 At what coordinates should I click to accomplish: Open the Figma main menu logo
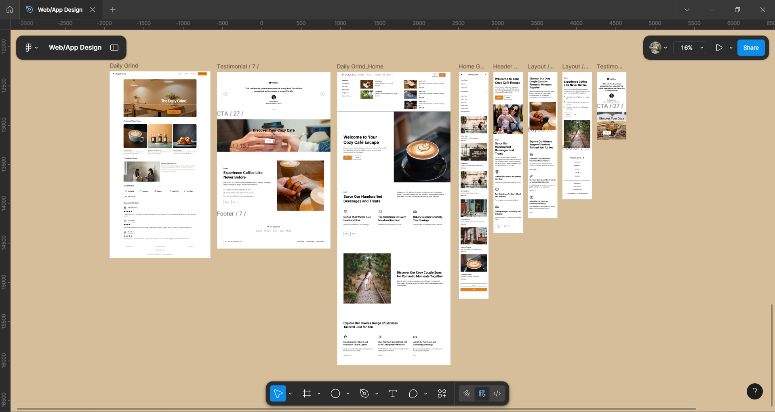coord(28,48)
